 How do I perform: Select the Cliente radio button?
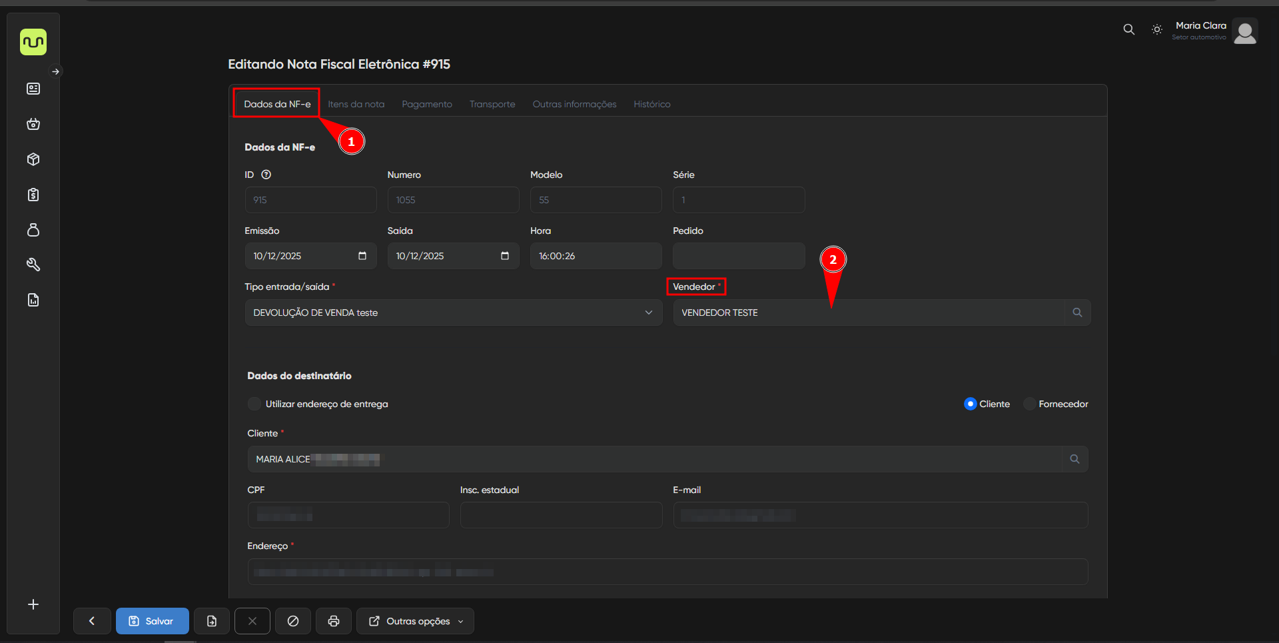coord(971,404)
